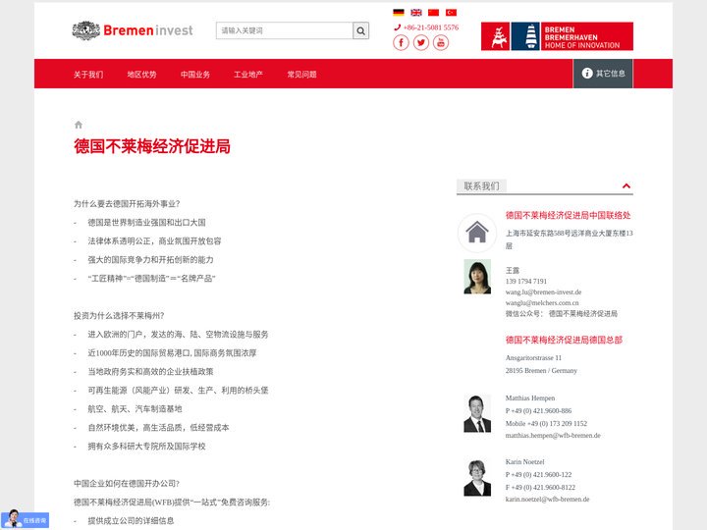707x530 pixels.
Task: Click bullet 强大的国际竞争力和开拓创新的能力
Action: 150,259
